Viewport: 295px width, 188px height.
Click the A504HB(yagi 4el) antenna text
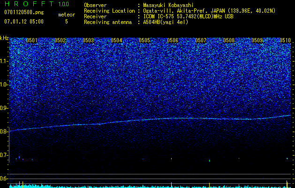click(x=166, y=22)
